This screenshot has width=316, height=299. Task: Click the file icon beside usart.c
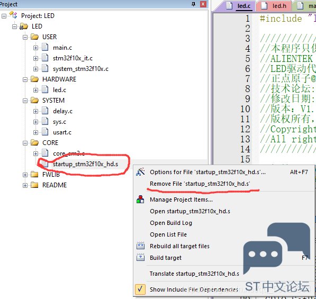coord(45,132)
